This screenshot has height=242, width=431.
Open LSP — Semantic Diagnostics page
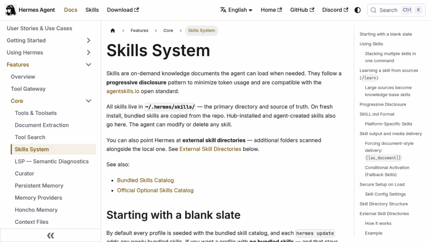52,161
